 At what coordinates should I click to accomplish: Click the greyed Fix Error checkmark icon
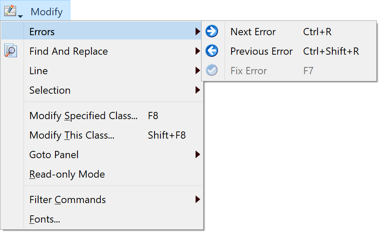pyautogui.click(x=212, y=70)
